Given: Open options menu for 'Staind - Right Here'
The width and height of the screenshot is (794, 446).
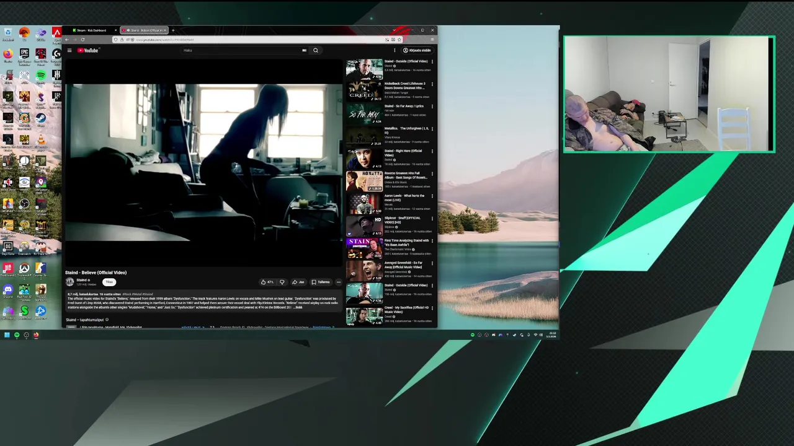Looking at the screenshot, I should click(432, 151).
